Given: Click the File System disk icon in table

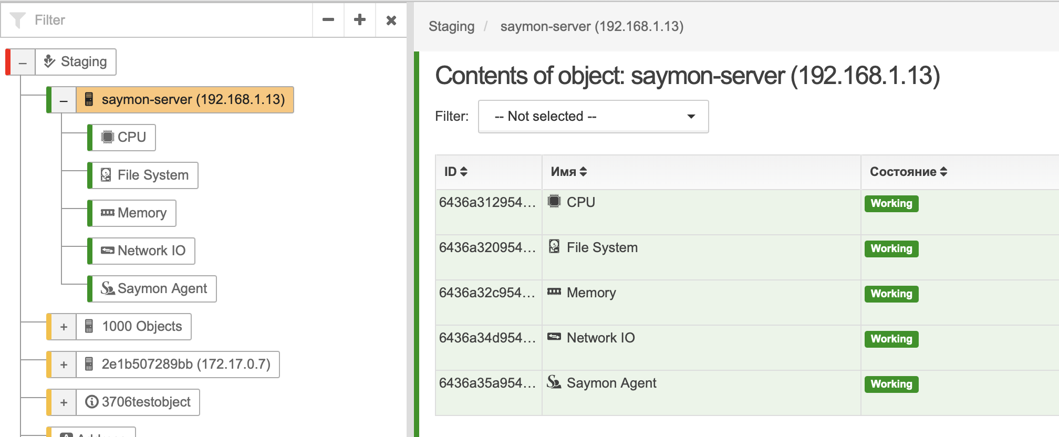Looking at the screenshot, I should coord(554,246).
